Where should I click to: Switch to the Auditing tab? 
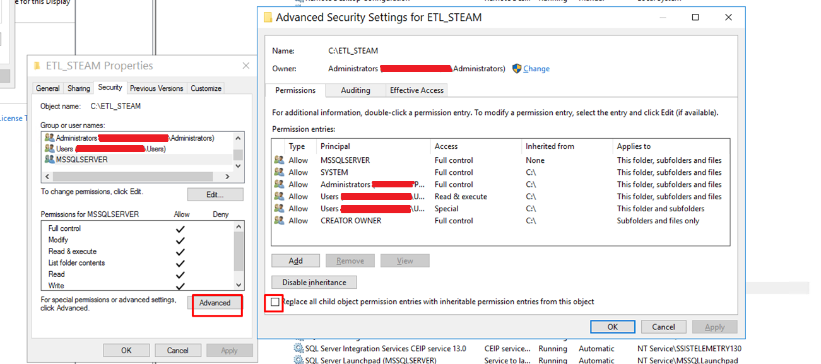pyautogui.click(x=355, y=90)
